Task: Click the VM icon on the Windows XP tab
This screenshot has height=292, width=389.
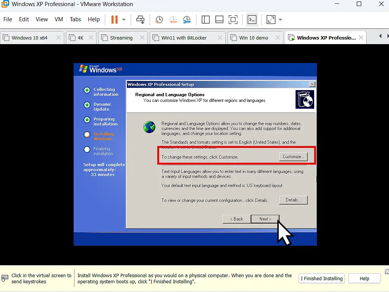Action: [291, 37]
